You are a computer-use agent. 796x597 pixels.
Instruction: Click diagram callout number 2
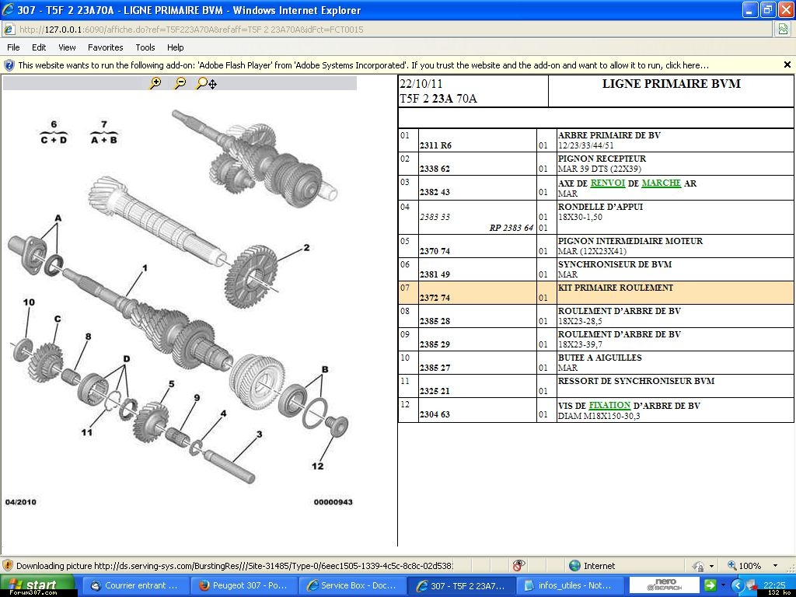click(x=306, y=248)
